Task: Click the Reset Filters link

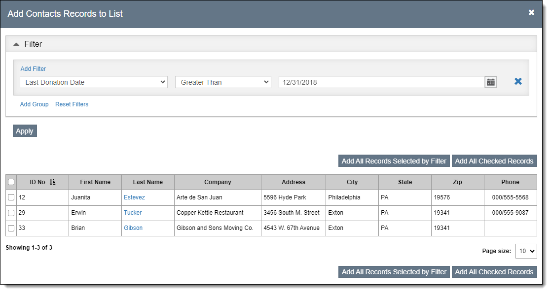Action: coord(72,104)
